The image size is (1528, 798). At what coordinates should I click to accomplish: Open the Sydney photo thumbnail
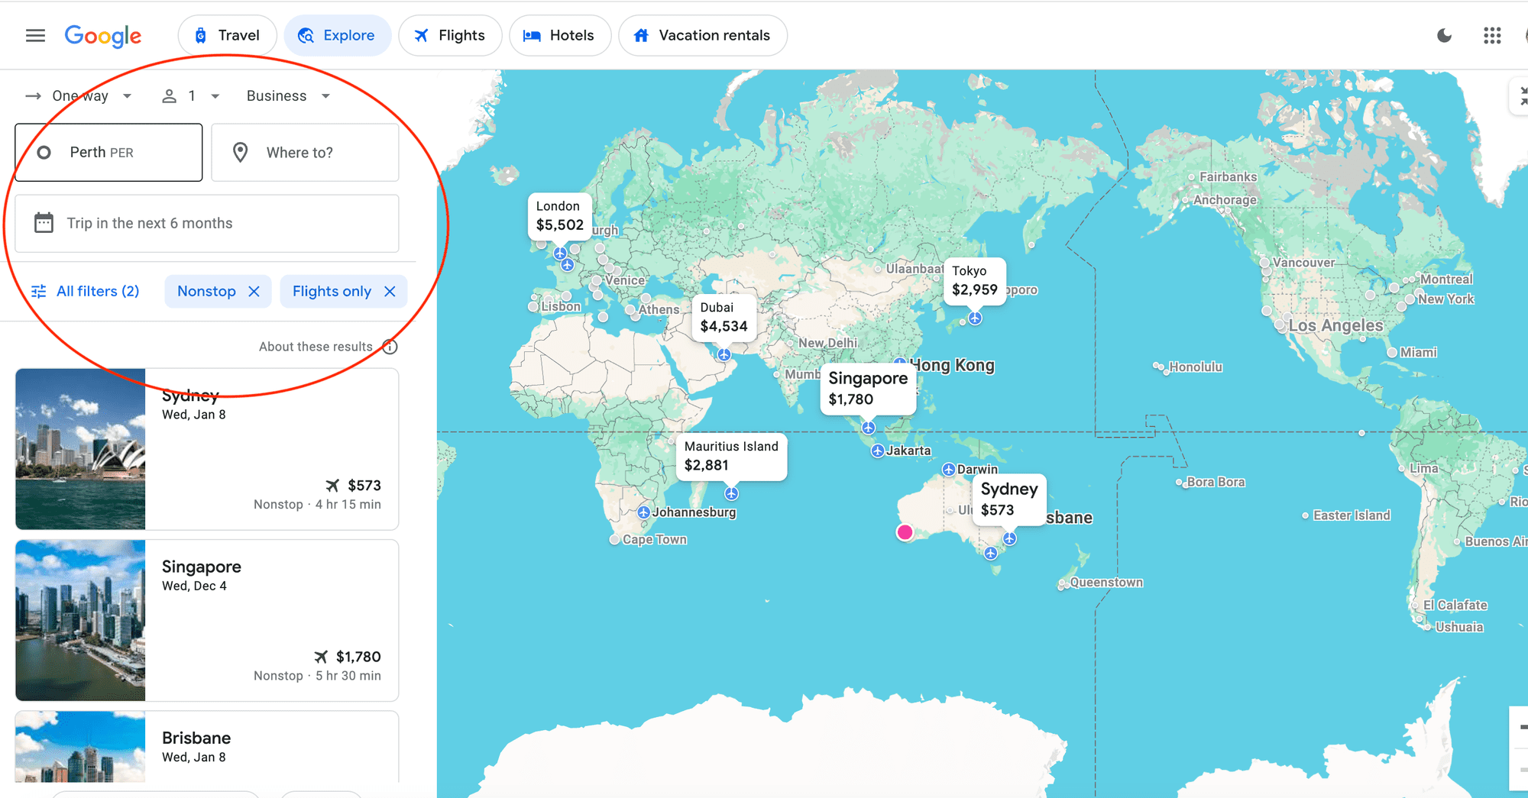(80, 449)
